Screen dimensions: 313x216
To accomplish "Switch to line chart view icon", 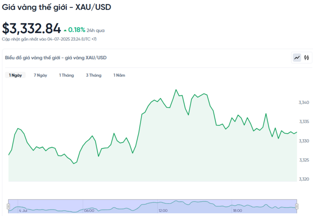I will (297, 58).
